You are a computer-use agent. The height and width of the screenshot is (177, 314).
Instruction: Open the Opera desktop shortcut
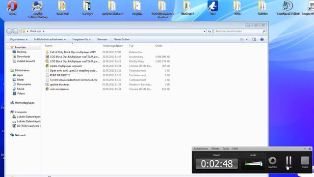[x=12, y=8]
